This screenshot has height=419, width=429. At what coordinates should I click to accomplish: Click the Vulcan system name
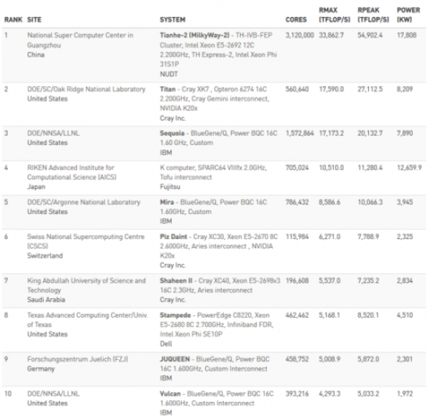172,393
